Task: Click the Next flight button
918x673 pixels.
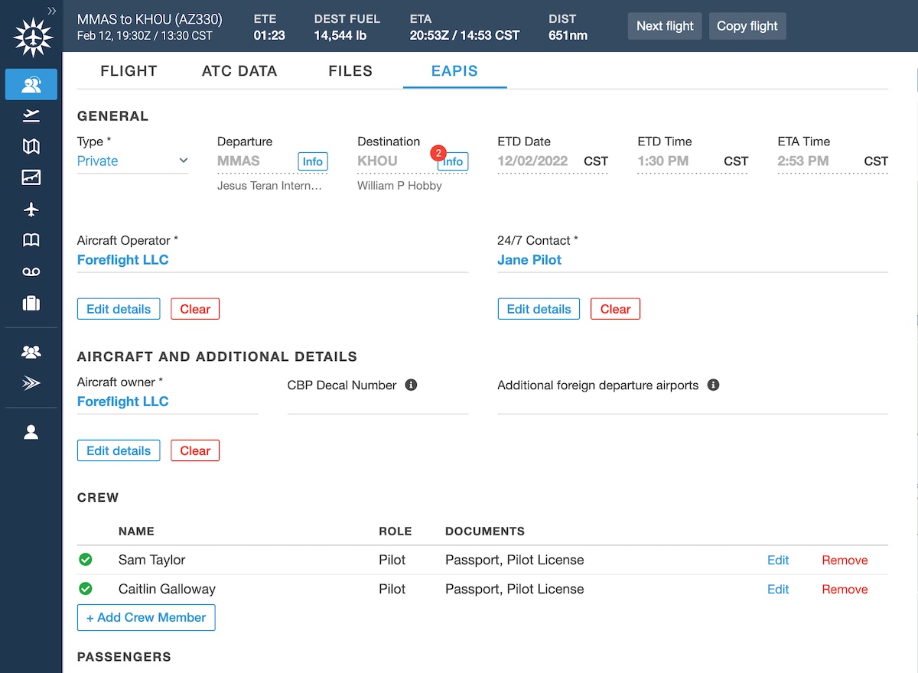Action: tap(665, 26)
